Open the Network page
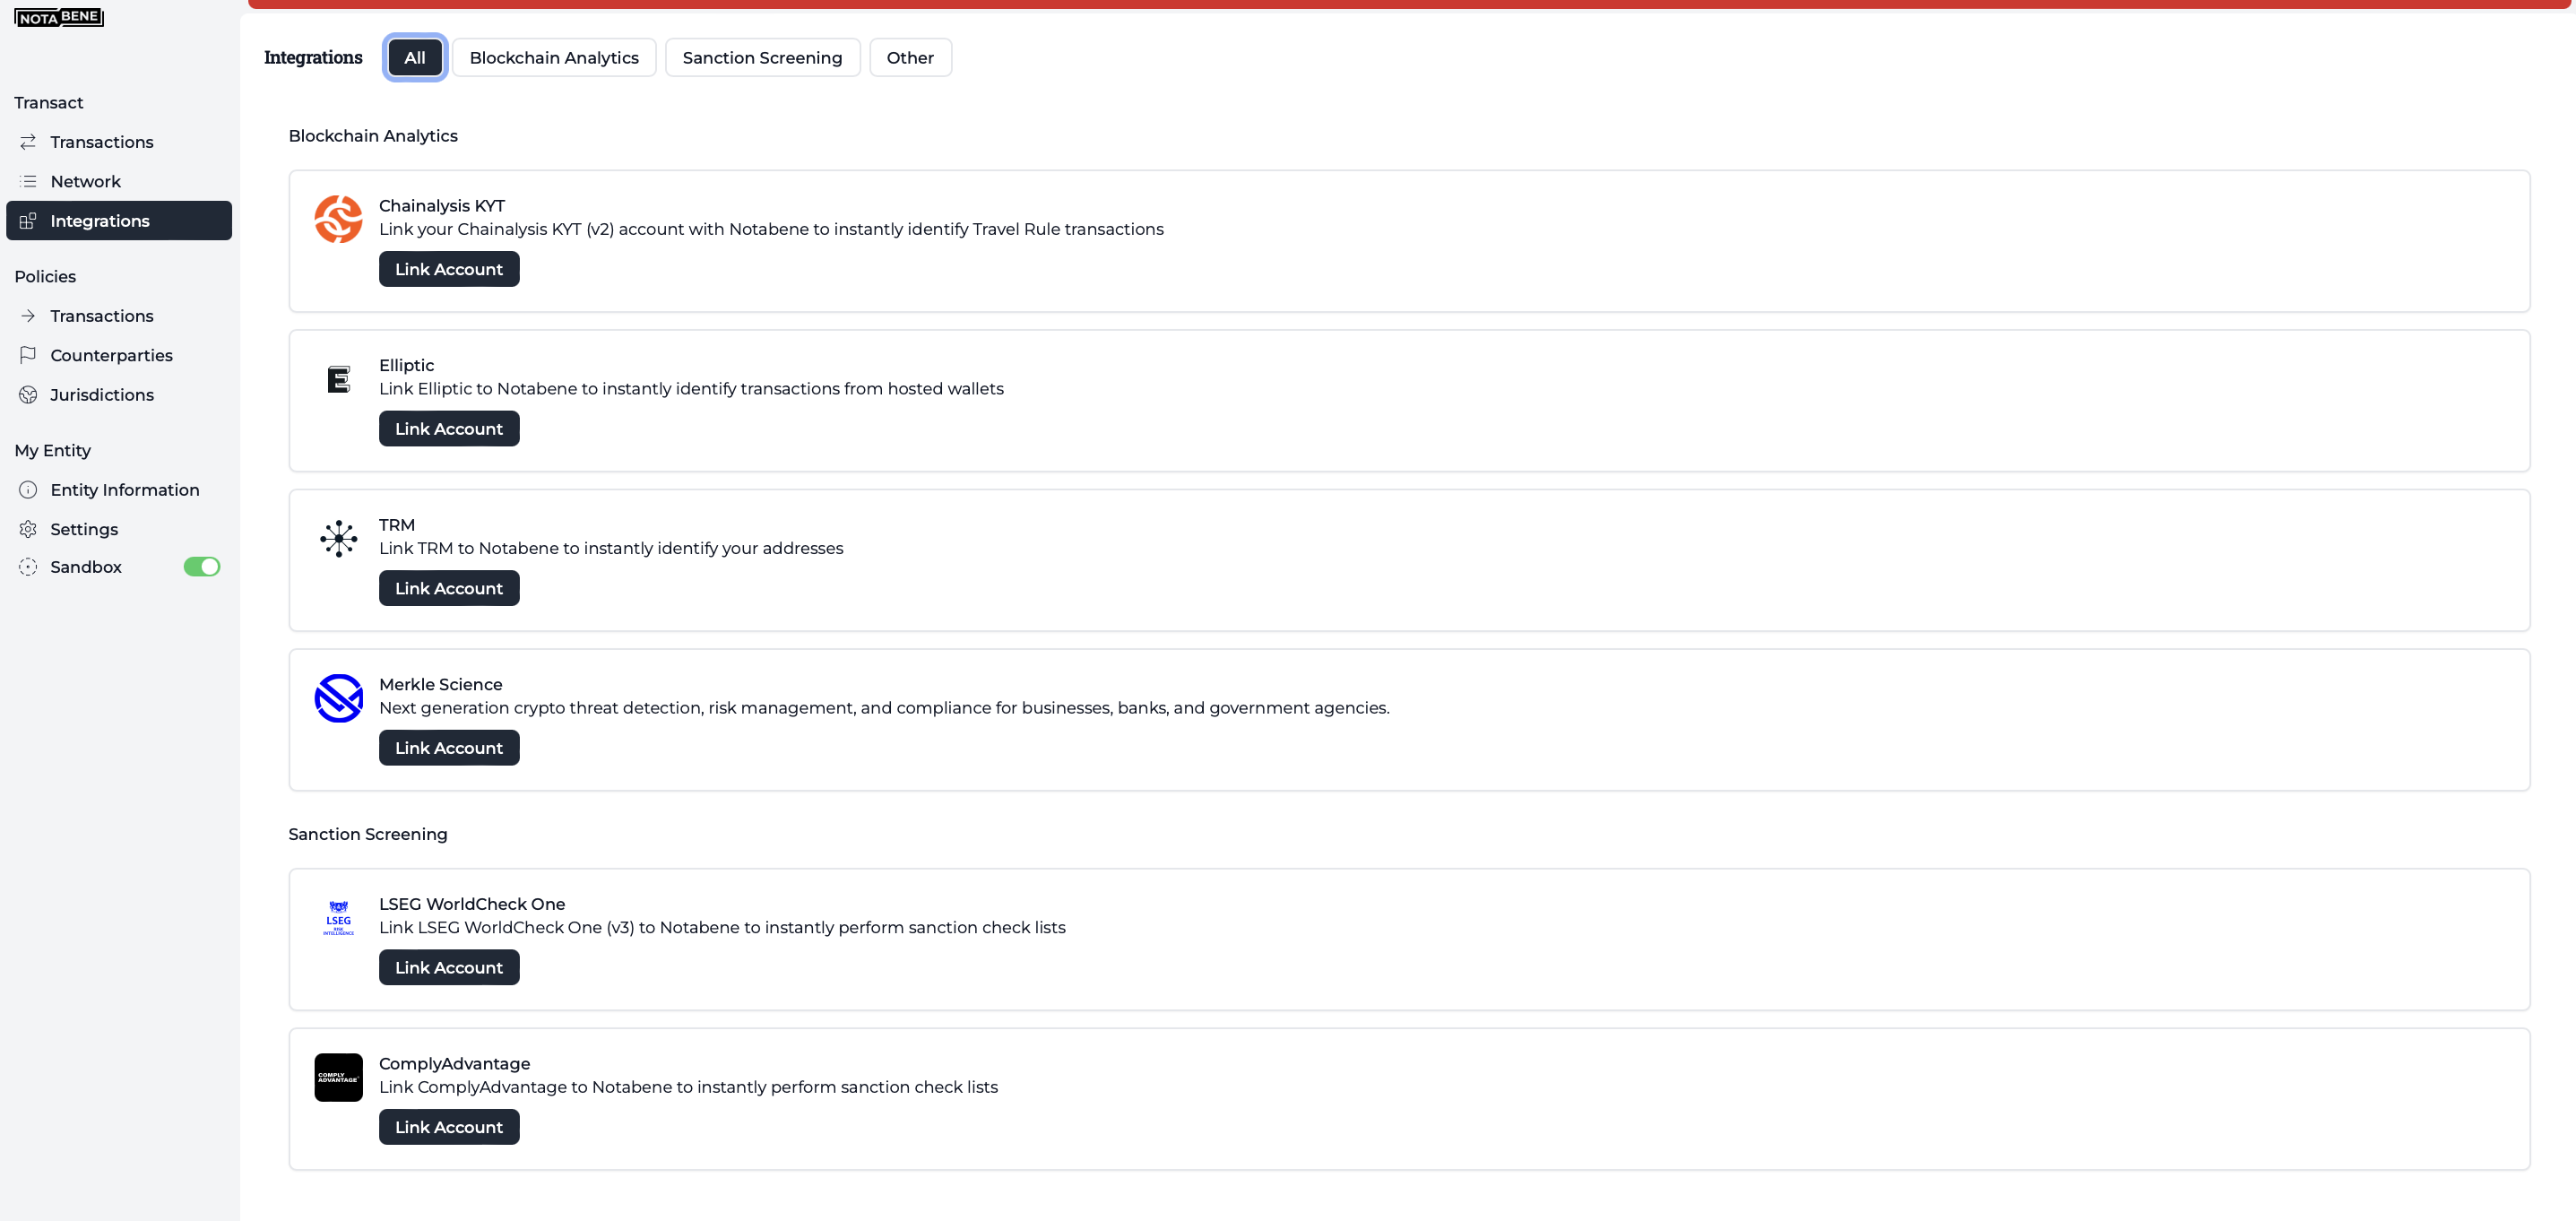 pos(119,181)
